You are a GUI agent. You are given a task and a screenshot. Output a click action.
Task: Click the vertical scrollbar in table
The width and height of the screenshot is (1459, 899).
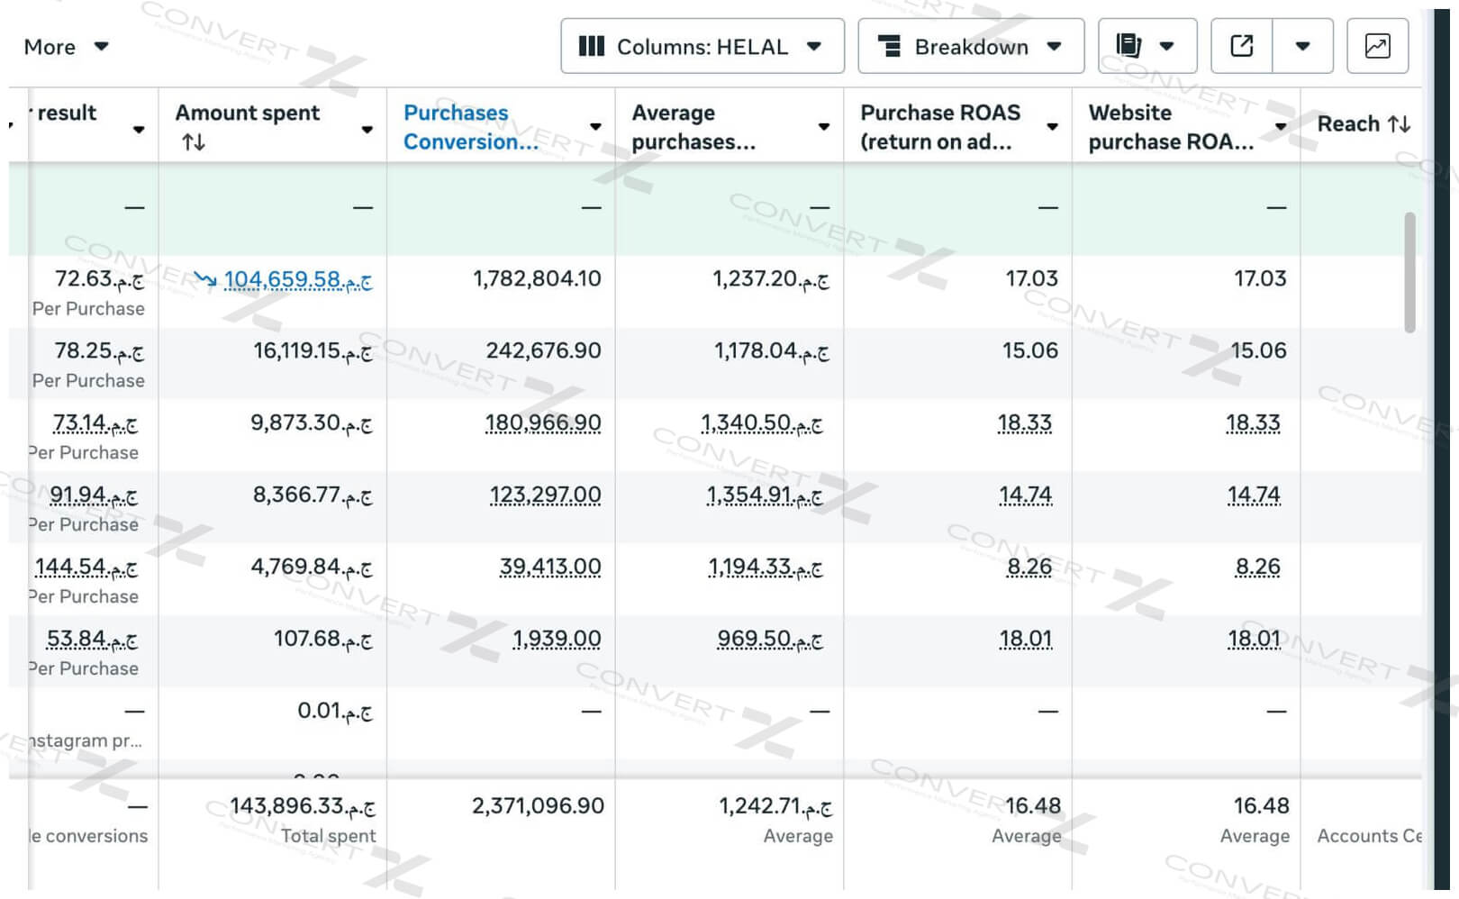pyautogui.click(x=1409, y=272)
